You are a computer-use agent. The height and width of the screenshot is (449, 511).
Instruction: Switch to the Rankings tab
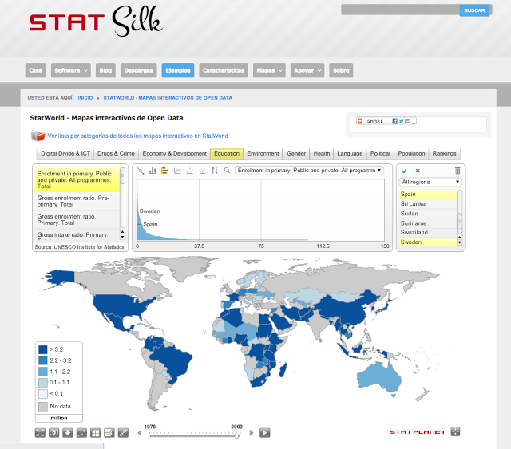[444, 153]
